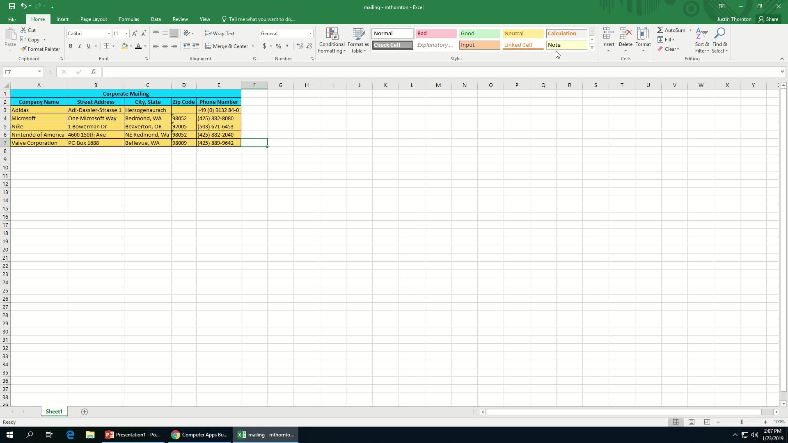
Task: Open the Name Box dropdown arrow
Action: (39, 72)
